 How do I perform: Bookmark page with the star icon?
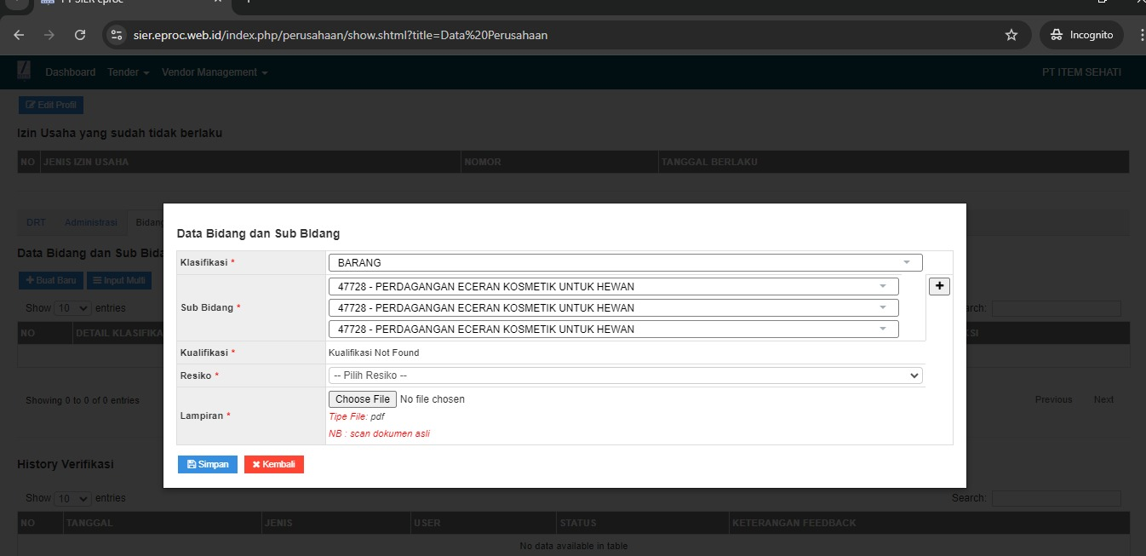[1011, 35]
